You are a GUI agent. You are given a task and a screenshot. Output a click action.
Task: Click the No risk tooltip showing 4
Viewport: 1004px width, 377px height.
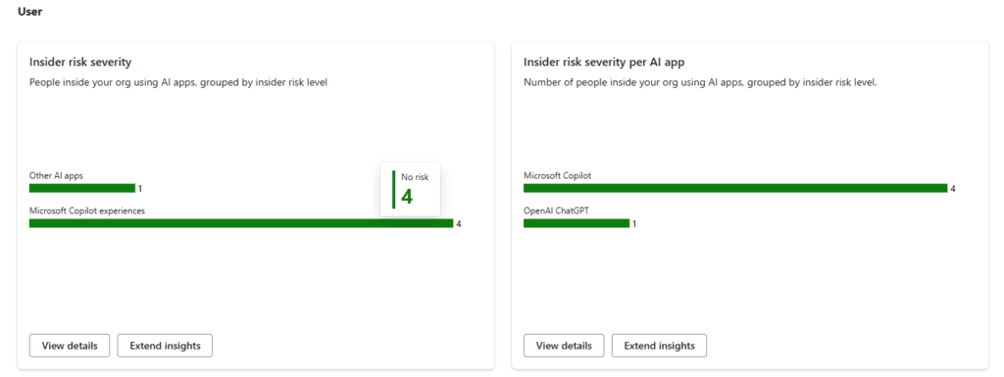coord(410,189)
